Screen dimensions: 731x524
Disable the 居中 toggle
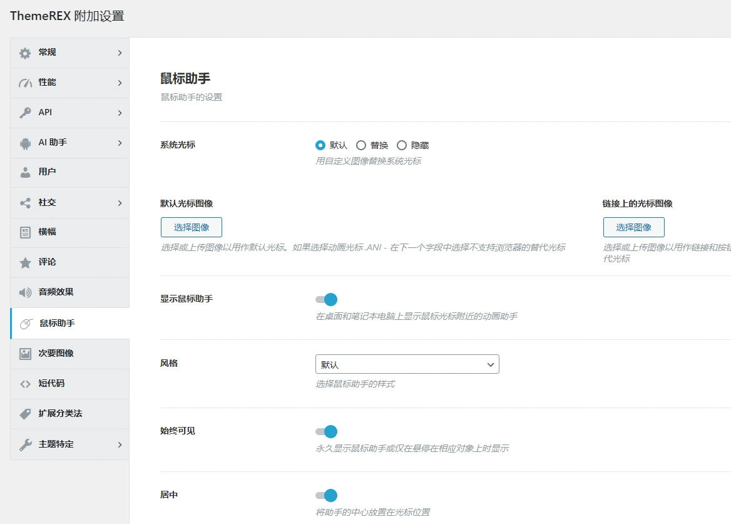pos(326,495)
